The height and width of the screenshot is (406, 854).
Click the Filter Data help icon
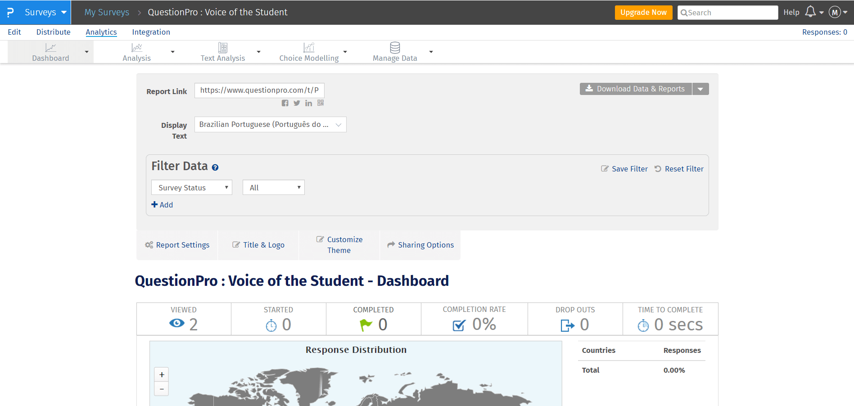pos(215,167)
